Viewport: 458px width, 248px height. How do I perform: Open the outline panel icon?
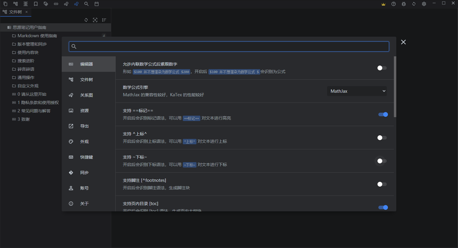[26, 4]
